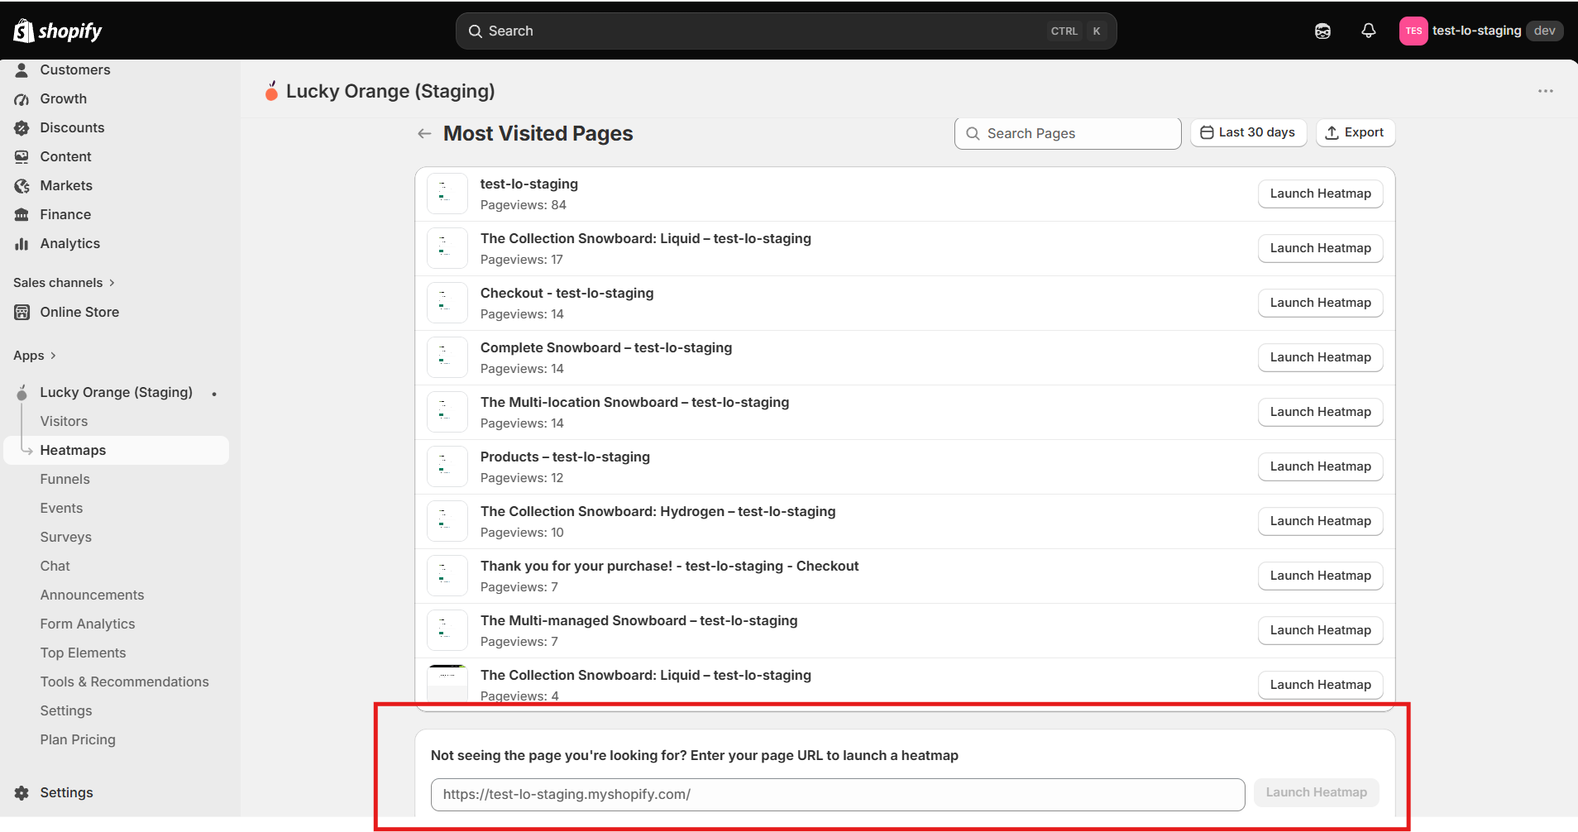This screenshot has width=1578, height=832.
Task: Click the disabled Launch Heatmap button by URL field
Action: 1316,792
